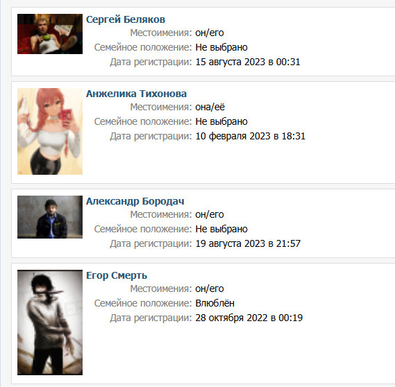395x387 pixels.
Task: Open Егор Смерть's profile link
Action: pos(117,275)
